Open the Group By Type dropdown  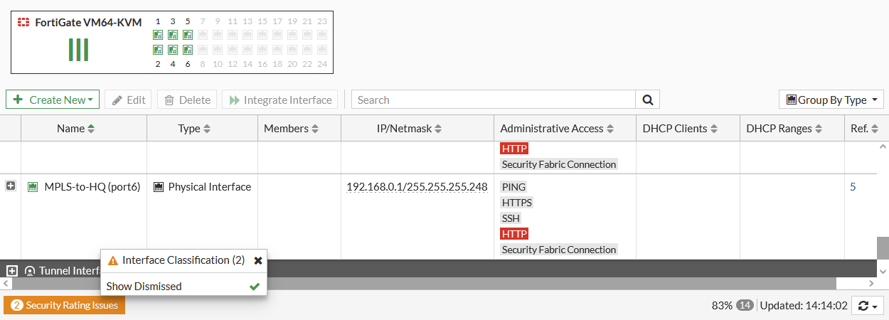pyautogui.click(x=831, y=100)
